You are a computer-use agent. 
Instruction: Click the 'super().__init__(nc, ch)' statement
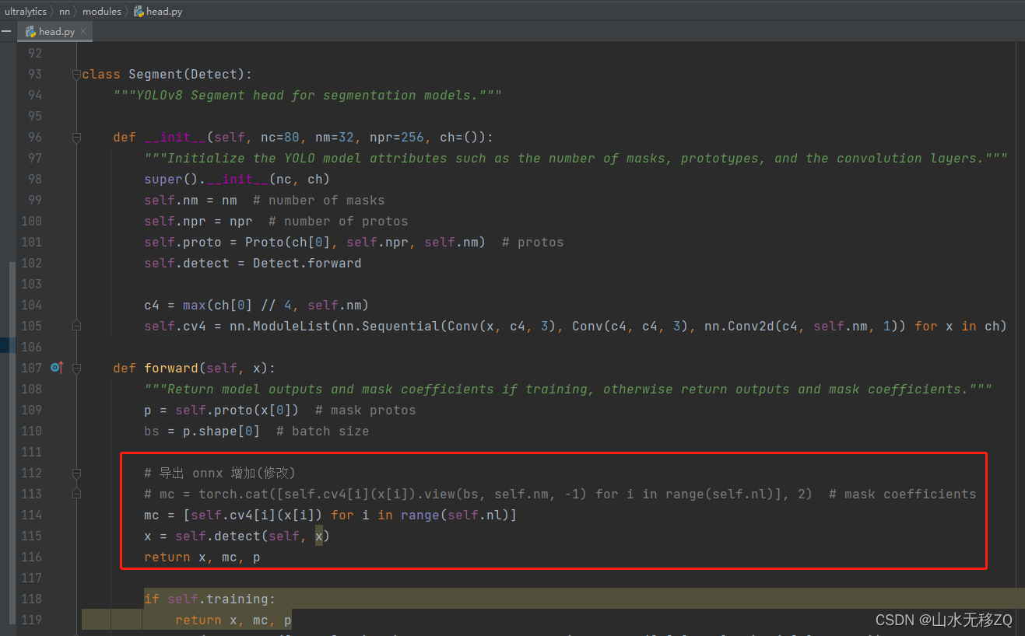[x=237, y=180]
